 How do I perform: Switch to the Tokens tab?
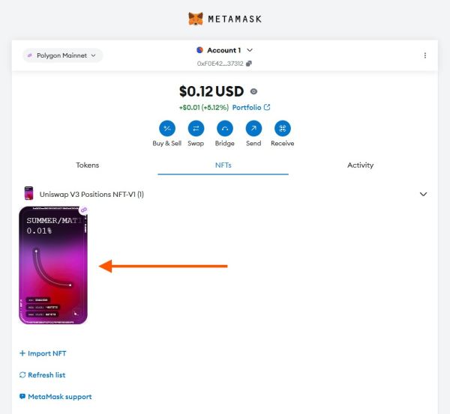88,165
